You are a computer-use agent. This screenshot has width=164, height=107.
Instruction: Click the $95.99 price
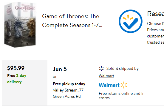tap(16, 68)
